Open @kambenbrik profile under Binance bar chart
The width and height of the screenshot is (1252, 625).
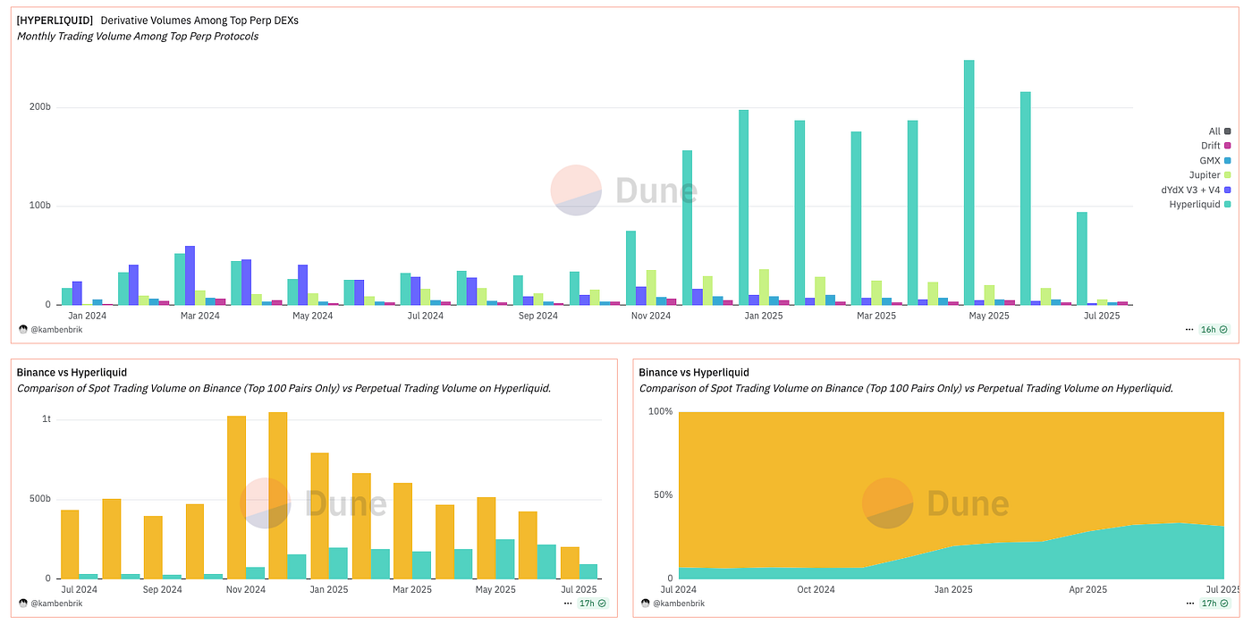[x=56, y=604]
